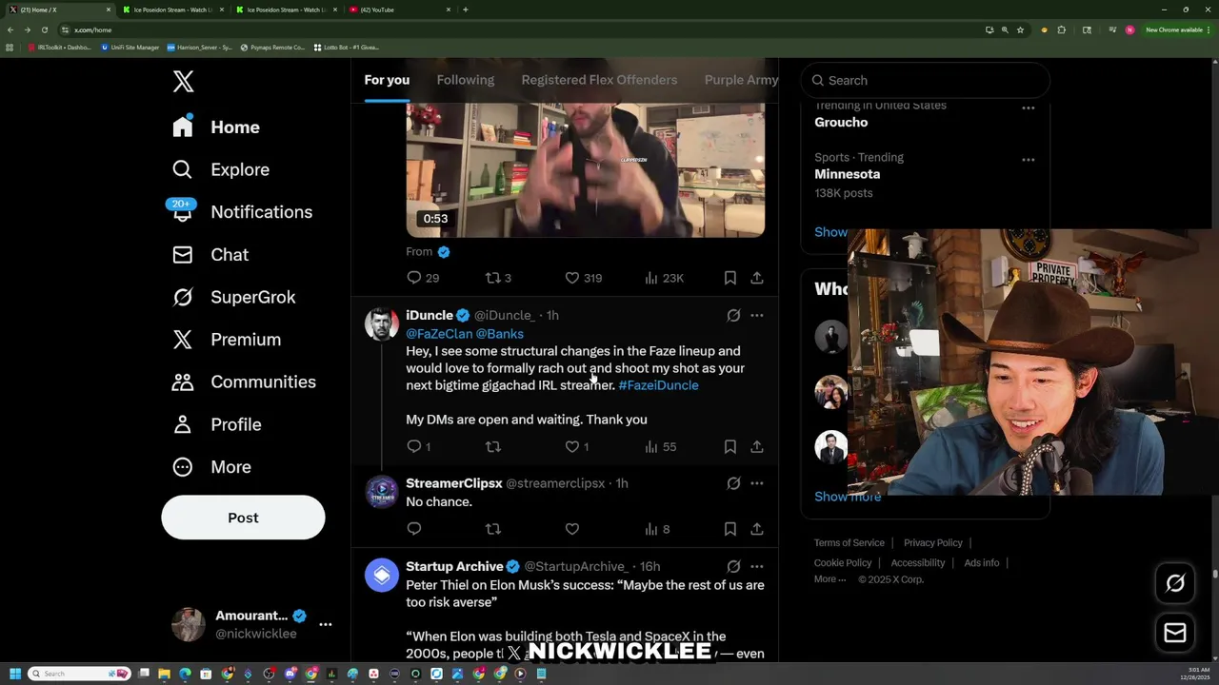Switch to the Purple Army tab
1219x685 pixels.
[742, 80]
